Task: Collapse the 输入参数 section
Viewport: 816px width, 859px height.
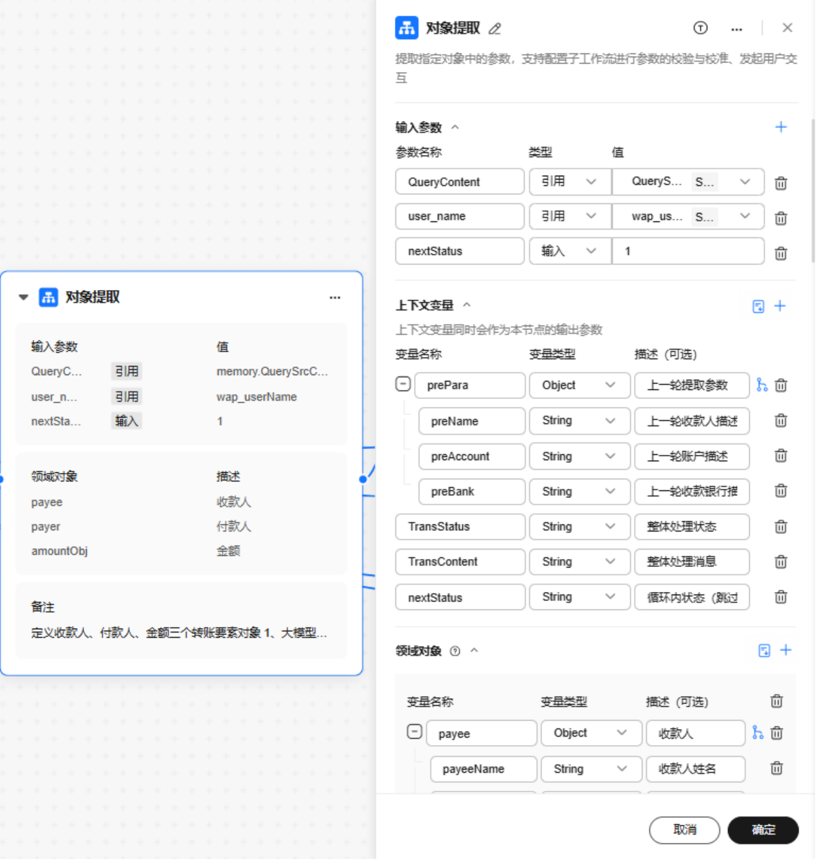Action: point(455,127)
